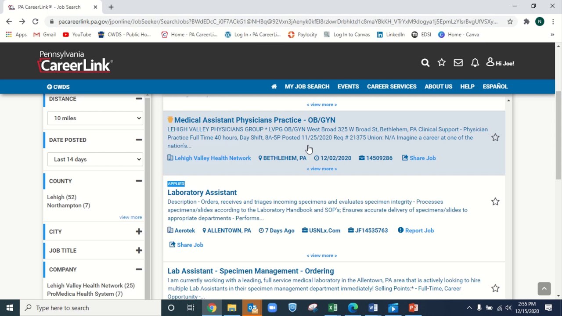Go to home via house icon
Viewport: 562px width, 316px height.
(274, 86)
